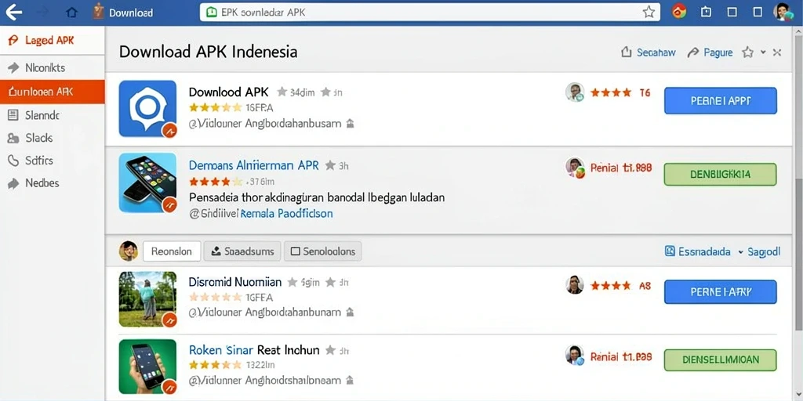Image resolution: width=803 pixels, height=401 pixels.
Task: Click the green site icon in address bar
Action: tap(211, 13)
